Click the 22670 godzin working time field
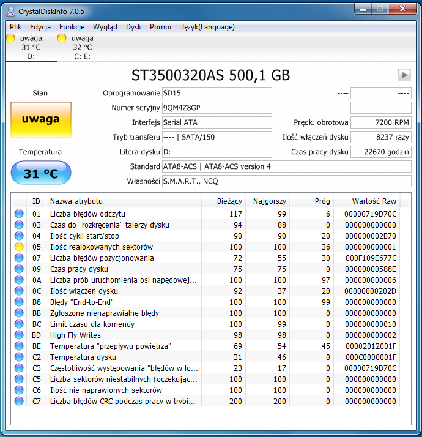 tap(381, 152)
